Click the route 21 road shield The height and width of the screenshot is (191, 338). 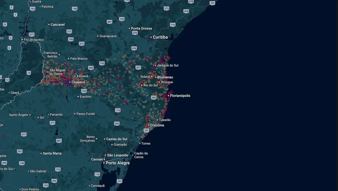pyautogui.click(x=5, y=24)
